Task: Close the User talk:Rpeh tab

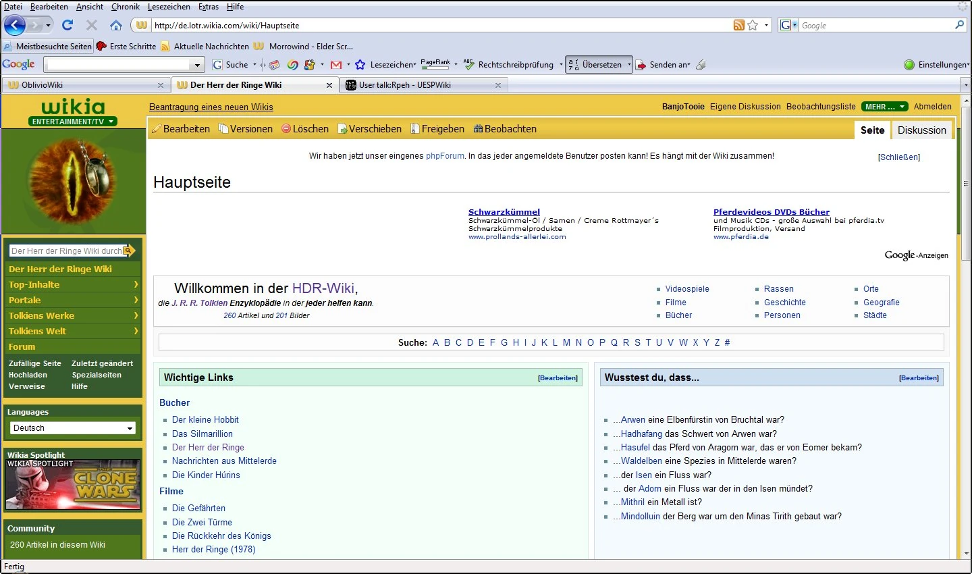Action: [x=498, y=85]
